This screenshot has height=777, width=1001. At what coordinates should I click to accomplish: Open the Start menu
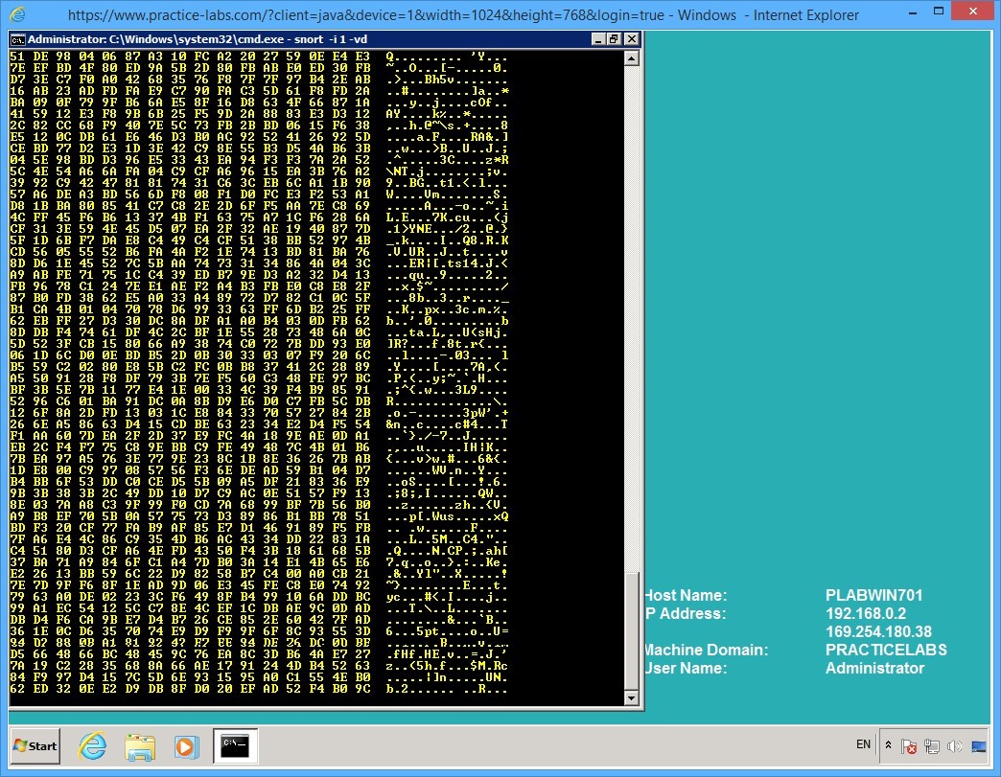(x=35, y=745)
